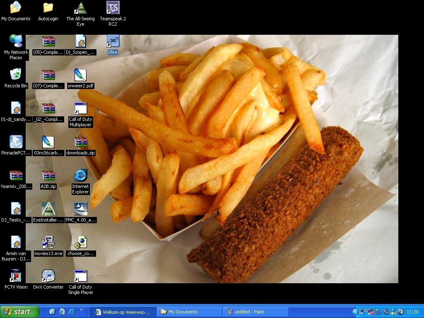Switch to the My Documents taskbar window
Screen dimensions: 424x318
(x=190, y=312)
